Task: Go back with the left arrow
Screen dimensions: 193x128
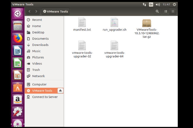Action: [29, 11]
